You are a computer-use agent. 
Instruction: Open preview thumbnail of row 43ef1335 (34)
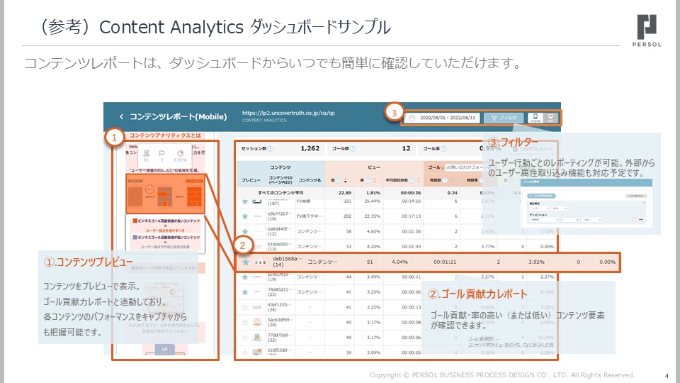(258, 307)
